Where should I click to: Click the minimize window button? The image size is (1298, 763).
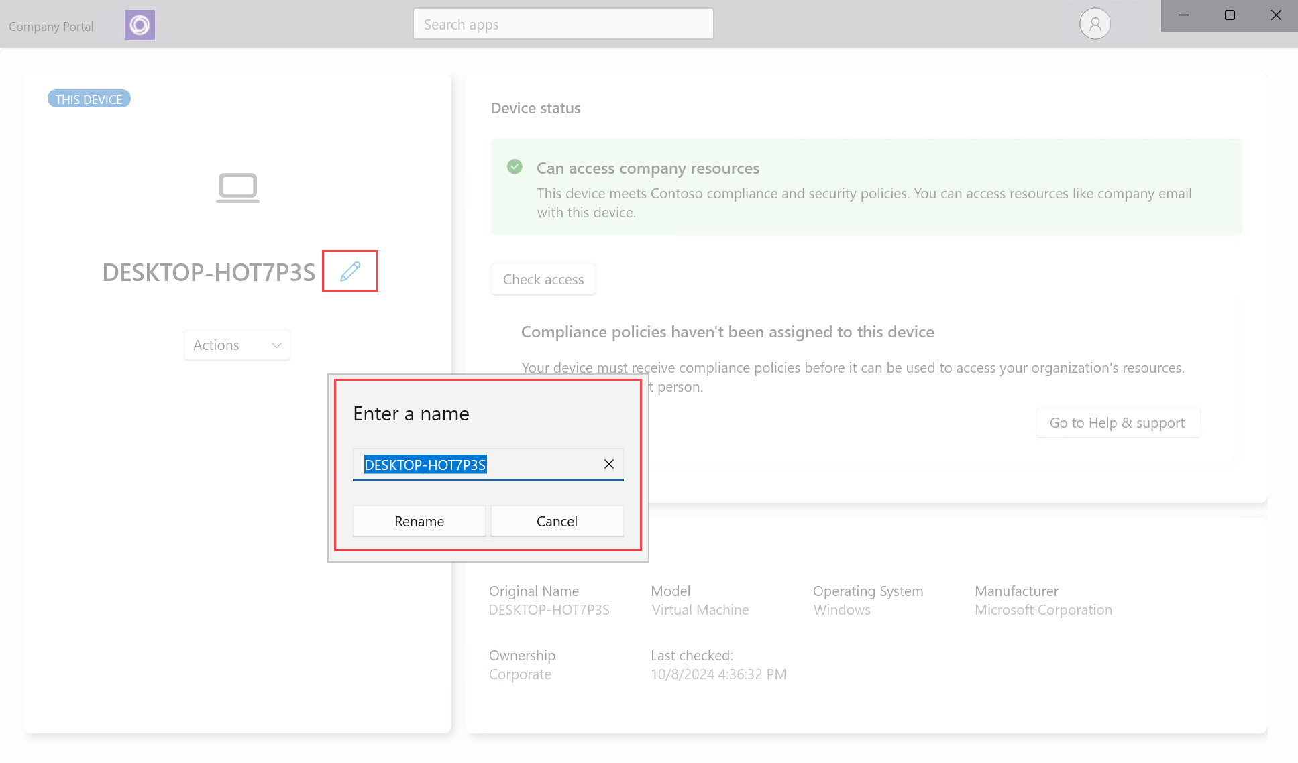(1183, 15)
